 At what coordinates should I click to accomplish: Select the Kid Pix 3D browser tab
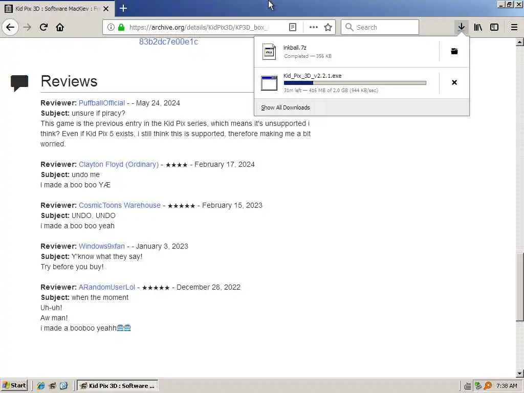(57, 9)
